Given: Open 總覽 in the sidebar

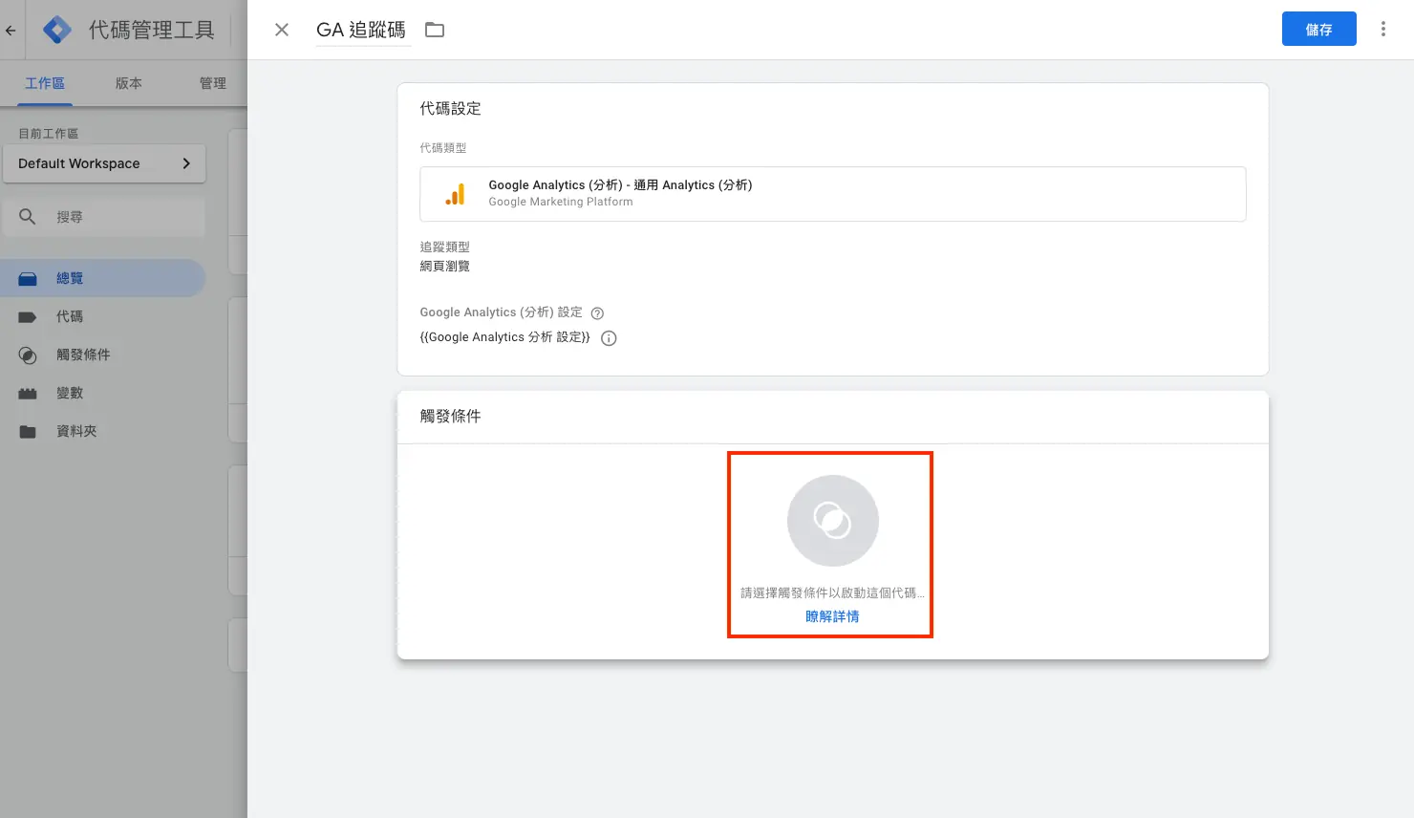Looking at the screenshot, I should click(x=103, y=278).
